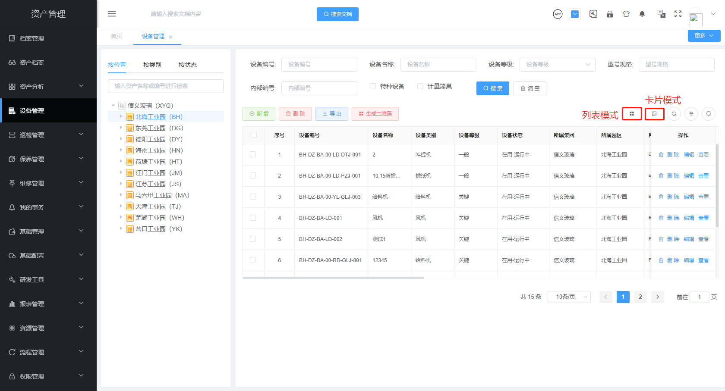Click the 清空 button
This screenshot has height=391, width=725.
pyautogui.click(x=530, y=88)
